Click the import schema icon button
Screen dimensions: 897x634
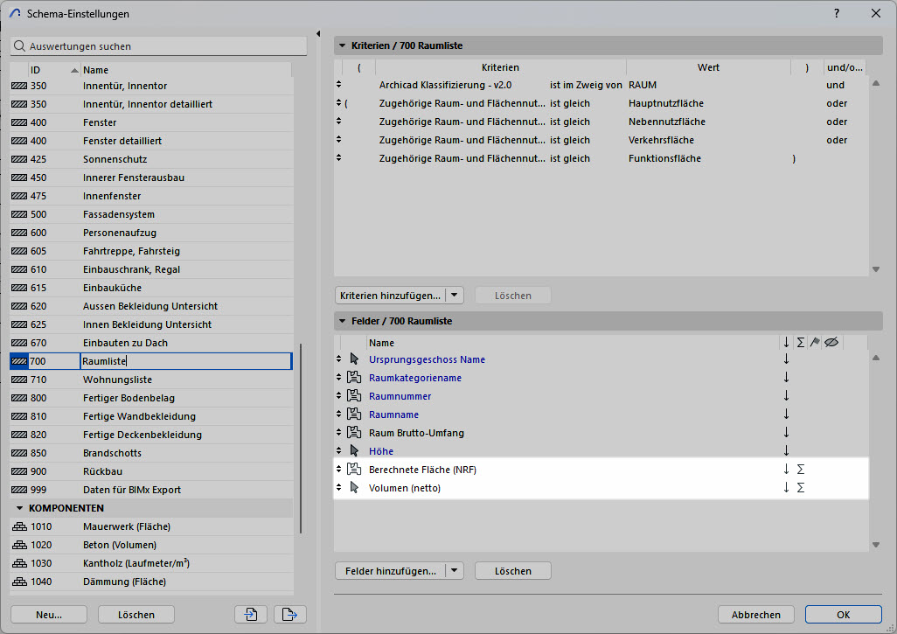coord(251,615)
